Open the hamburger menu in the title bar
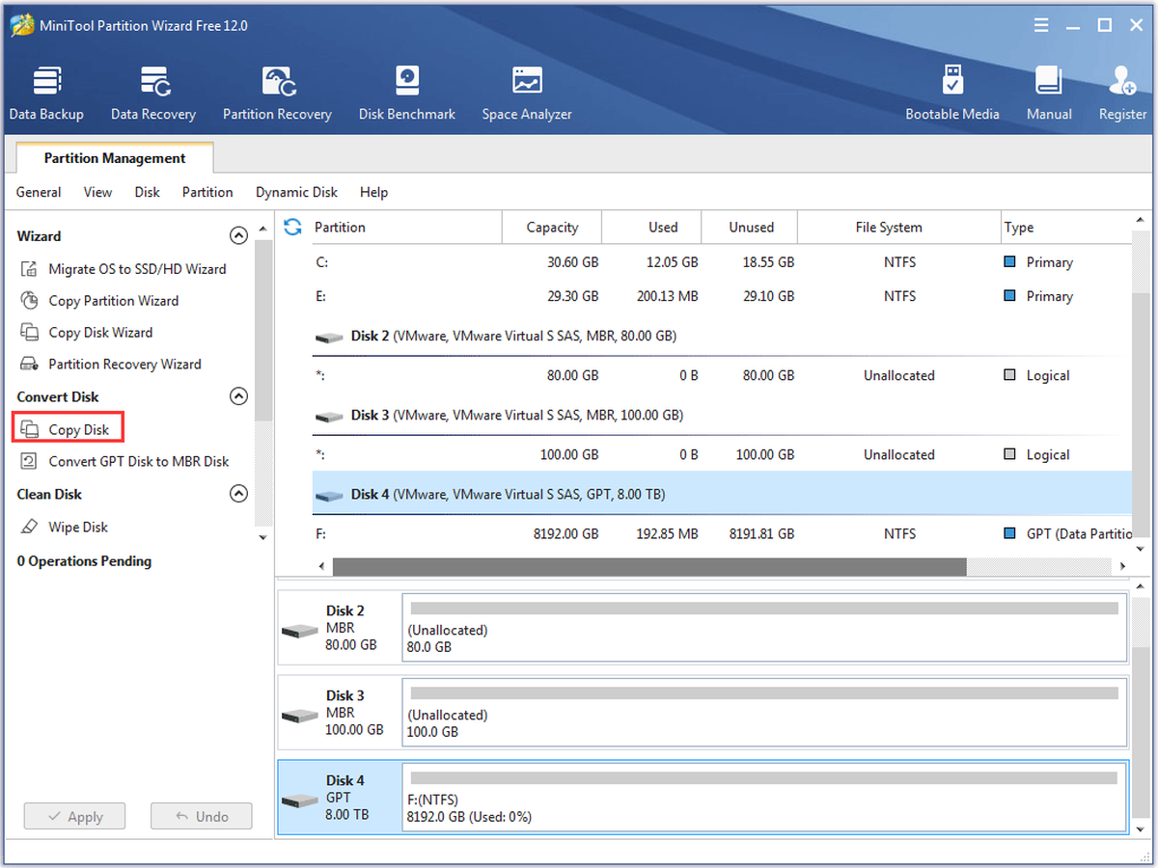1158x868 pixels. 1038,26
